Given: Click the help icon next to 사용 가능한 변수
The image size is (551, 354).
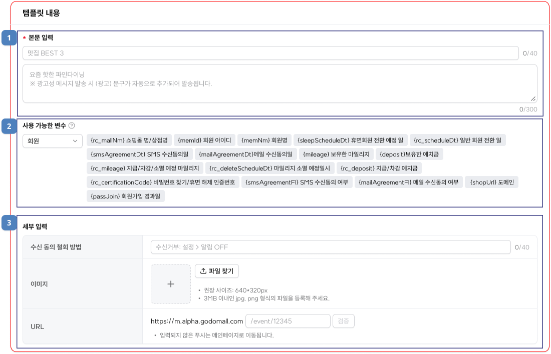Looking at the screenshot, I should [72, 126].
